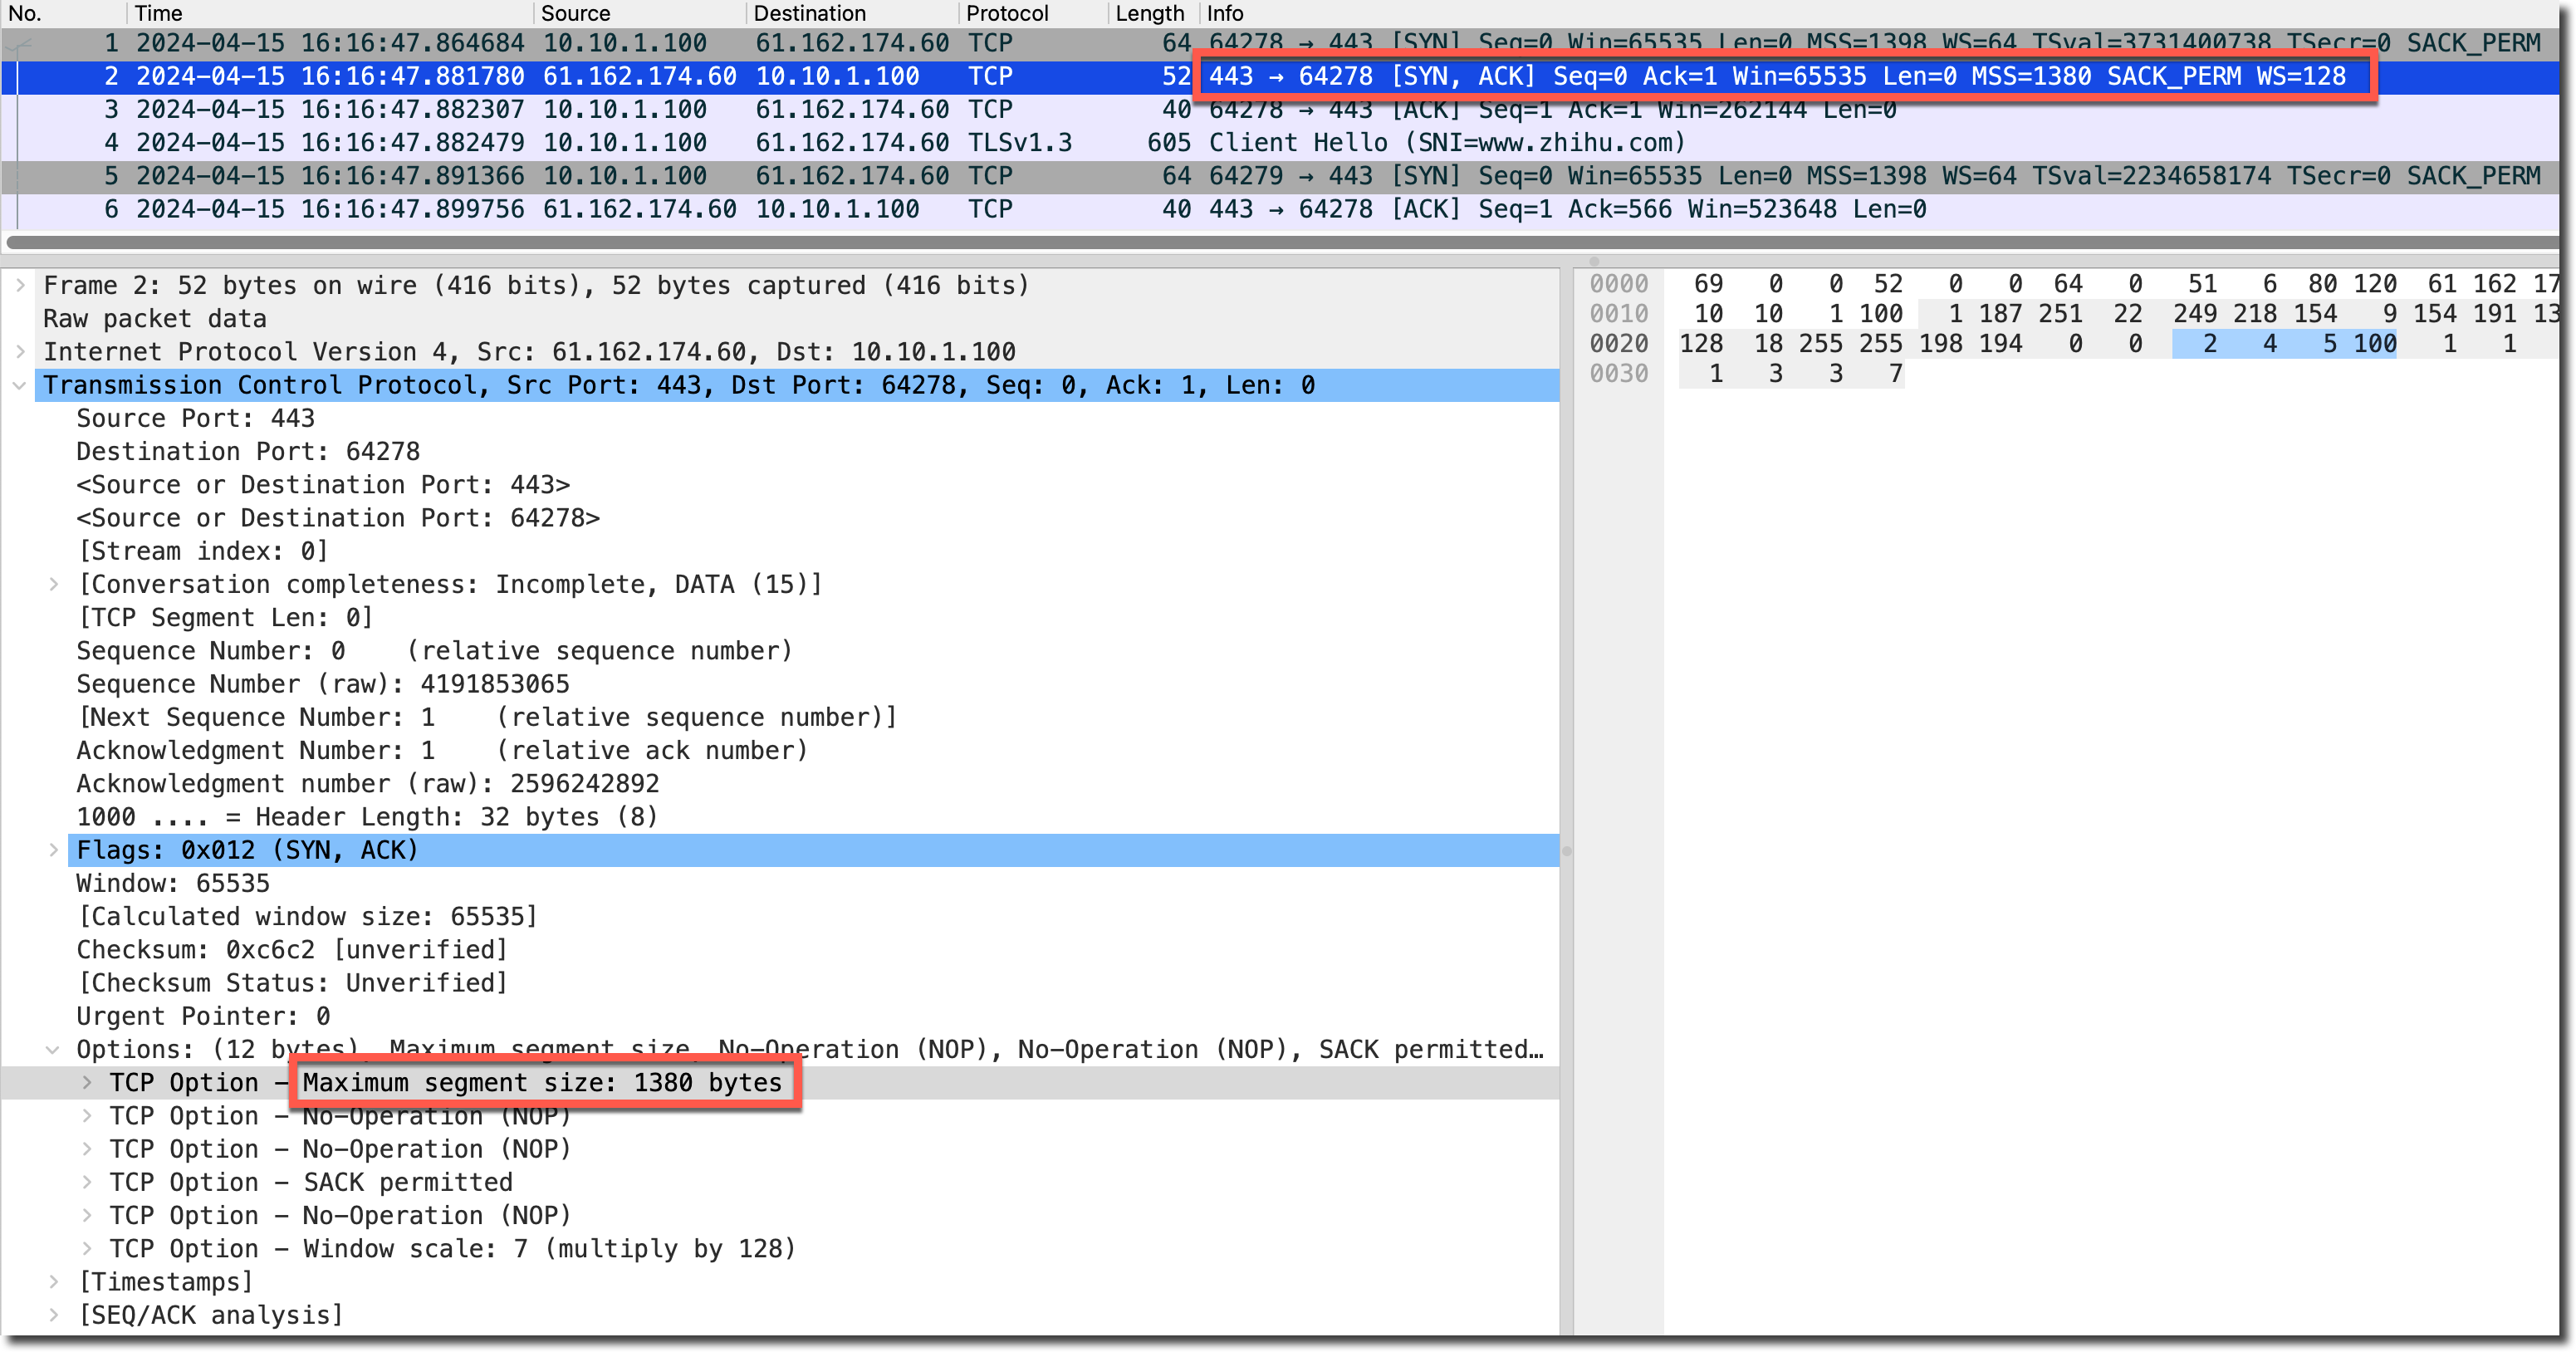Click the Info column header
This screenshot has height=1352, width=2576.
tap(1224, 13)
